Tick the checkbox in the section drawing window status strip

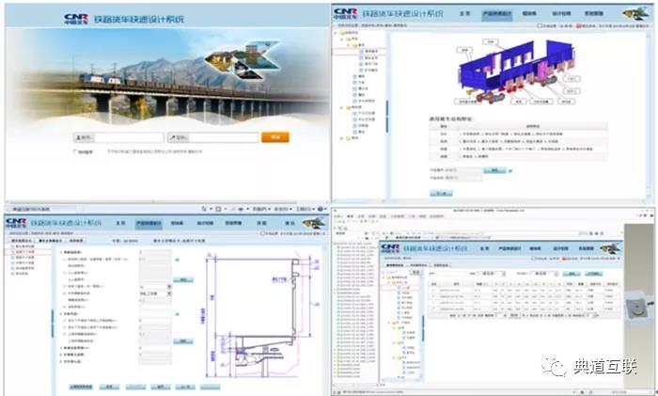pyautogui.click(x=262, y=233)
